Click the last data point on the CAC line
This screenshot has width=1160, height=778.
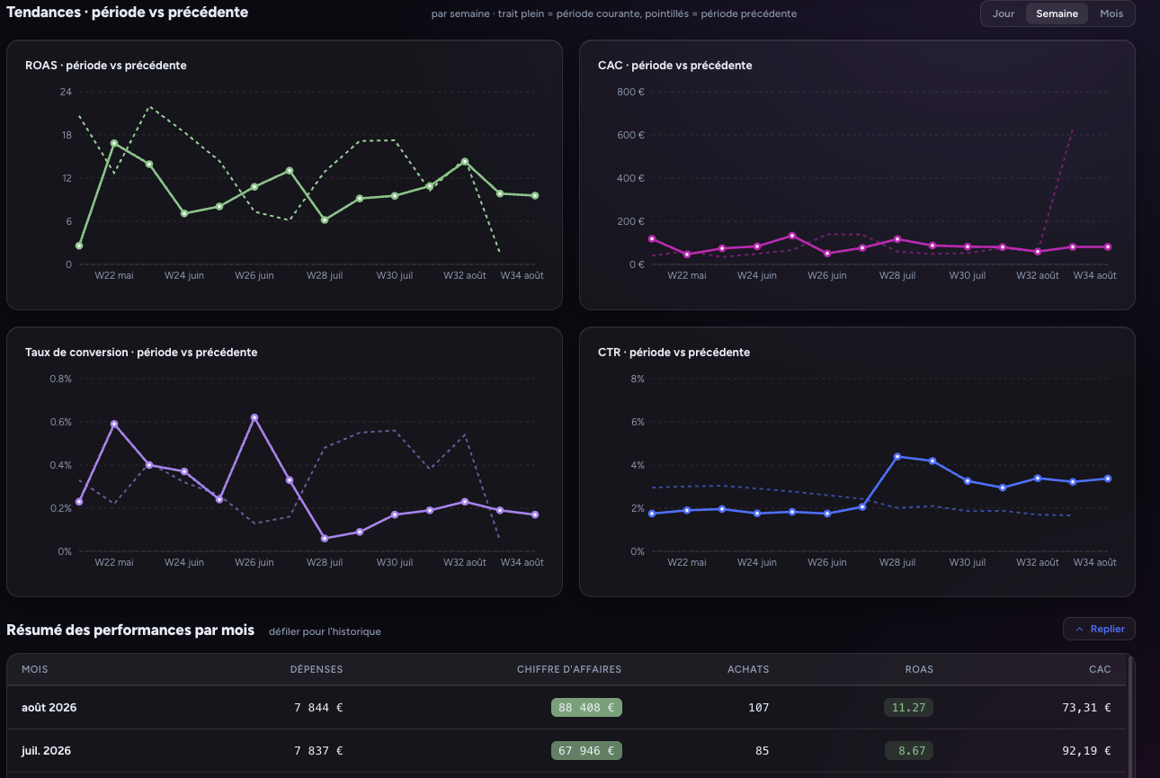point(1108,246)
